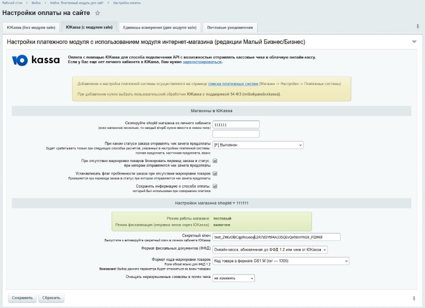Switch to Почтовые уведомления tab
The height and width of the screenshot is (308, 425).
(230, 27)
